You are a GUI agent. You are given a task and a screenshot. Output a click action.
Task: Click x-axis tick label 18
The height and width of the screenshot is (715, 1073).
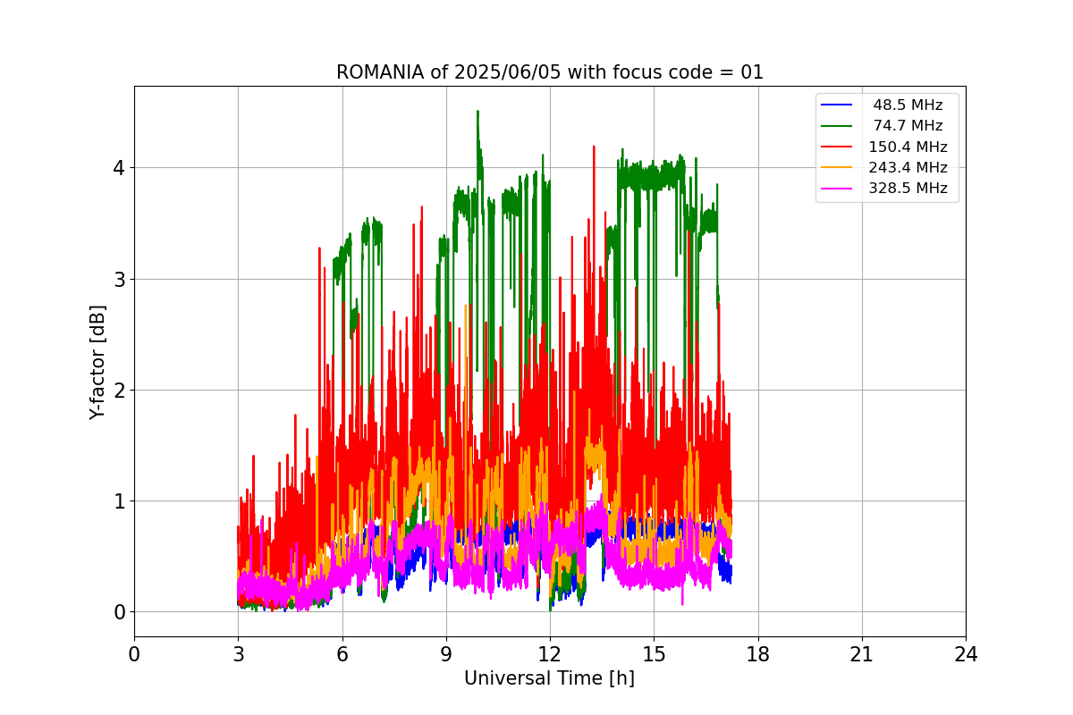pos(757,654)
